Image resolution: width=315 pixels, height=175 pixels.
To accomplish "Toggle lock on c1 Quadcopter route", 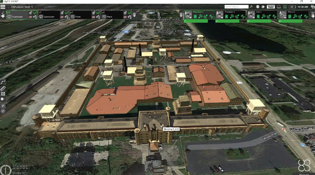I will [x=62, y=13].
